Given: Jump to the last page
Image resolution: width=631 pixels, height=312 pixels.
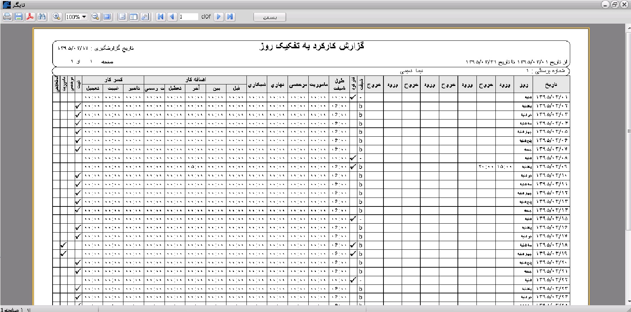Looking at the screenshot, I should (230, 17).
